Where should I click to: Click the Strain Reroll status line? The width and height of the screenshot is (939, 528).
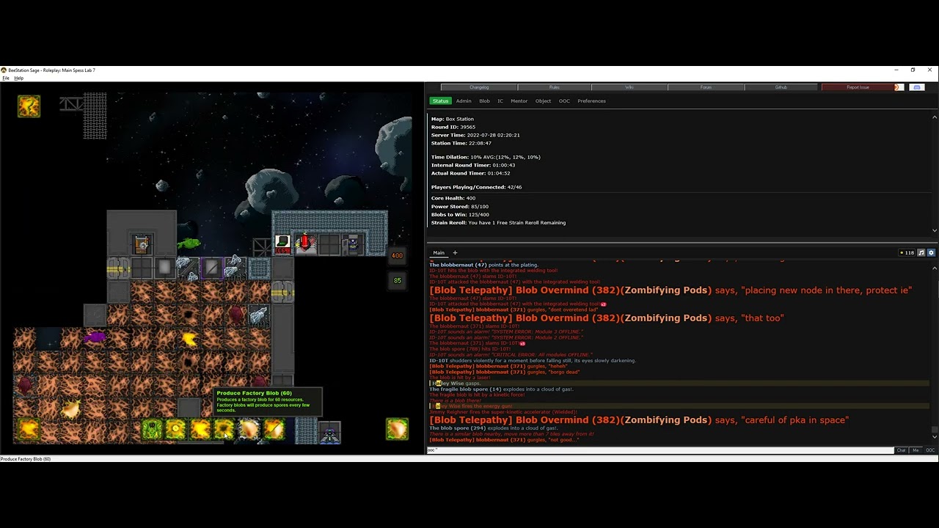498,222
